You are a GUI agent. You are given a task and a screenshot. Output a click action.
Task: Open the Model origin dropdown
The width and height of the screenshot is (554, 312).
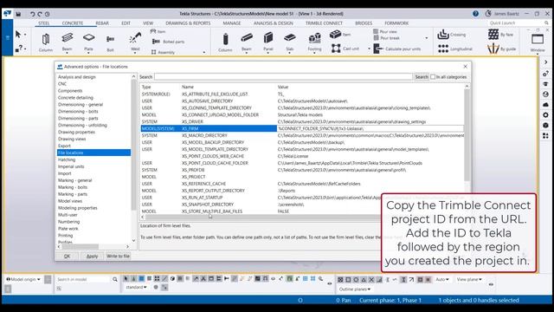click(23, 279)
